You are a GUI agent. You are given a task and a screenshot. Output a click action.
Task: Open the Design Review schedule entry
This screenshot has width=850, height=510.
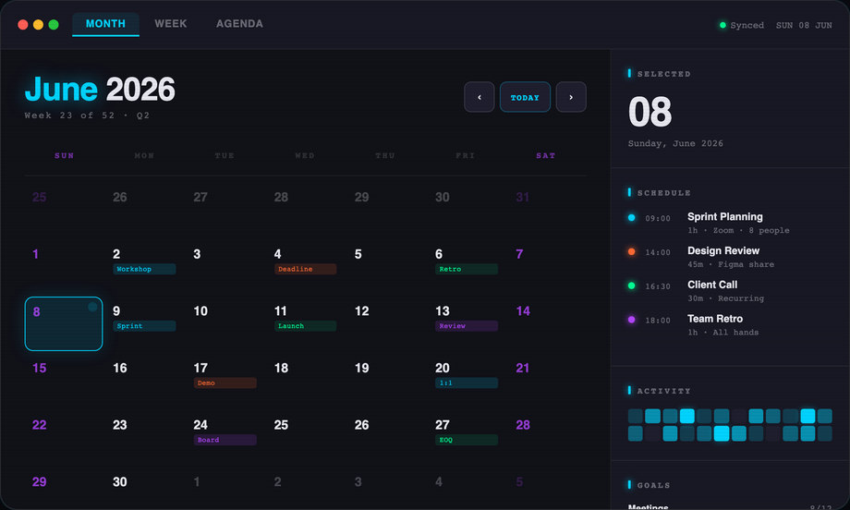click(730, 257)
